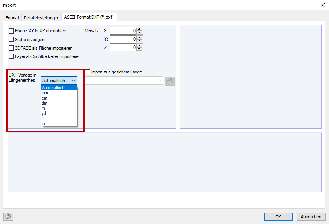Check Layer als Sichtbarkeiten importieren
The height and width of the screenshot is (224, 329).
click(11, 56)
